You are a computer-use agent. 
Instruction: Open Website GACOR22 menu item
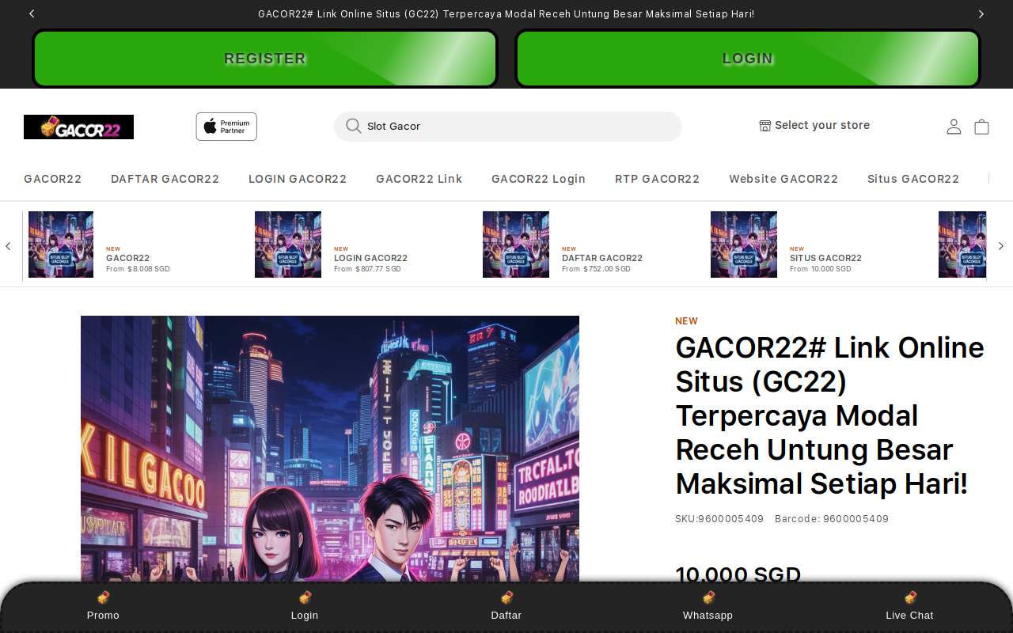click(x=783, y=179)
